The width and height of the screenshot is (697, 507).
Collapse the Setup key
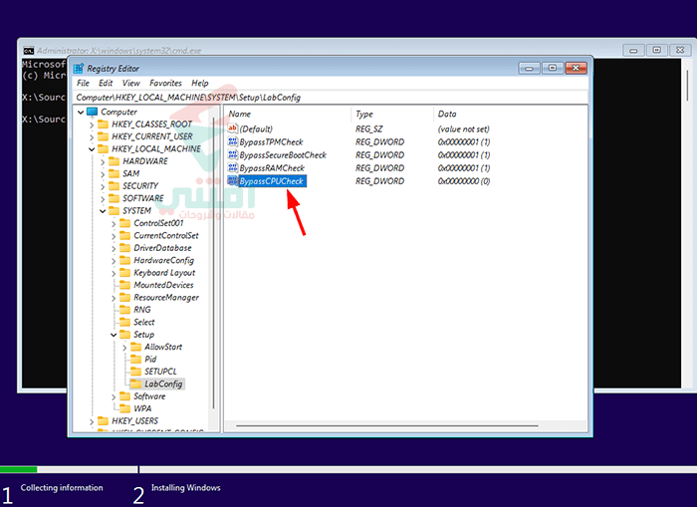click(114, 335)
